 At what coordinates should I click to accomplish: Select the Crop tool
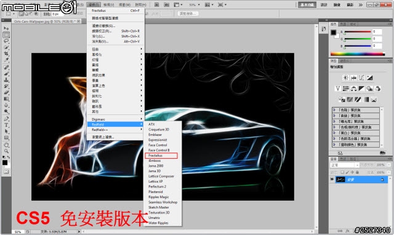[x=6, y=54]
